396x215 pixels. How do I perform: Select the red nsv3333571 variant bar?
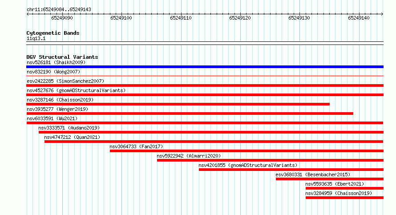pos(211,132)
